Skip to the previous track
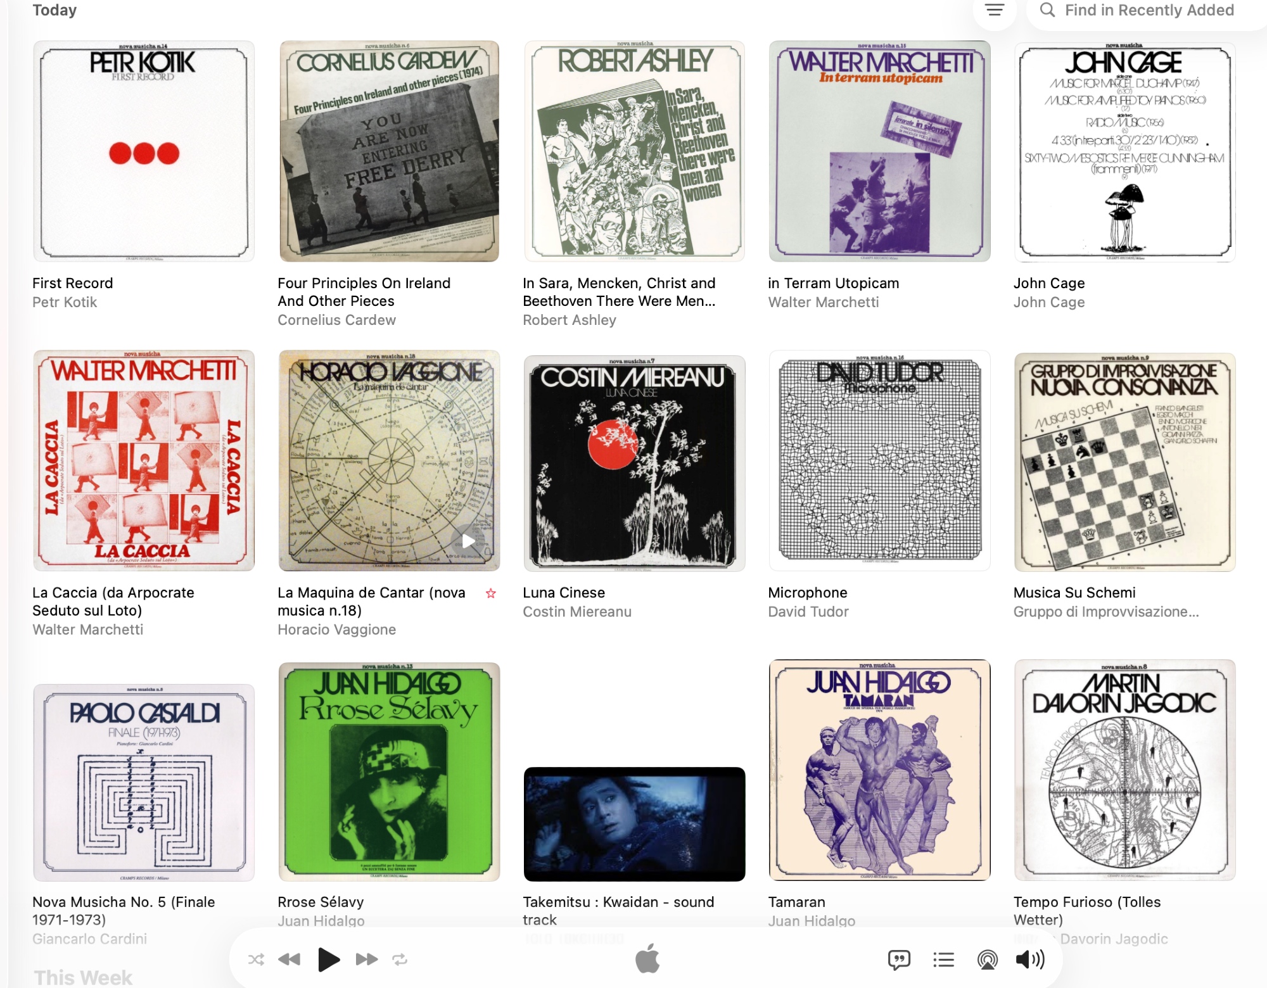The image size is (1267, 988). tap(290, 959)
